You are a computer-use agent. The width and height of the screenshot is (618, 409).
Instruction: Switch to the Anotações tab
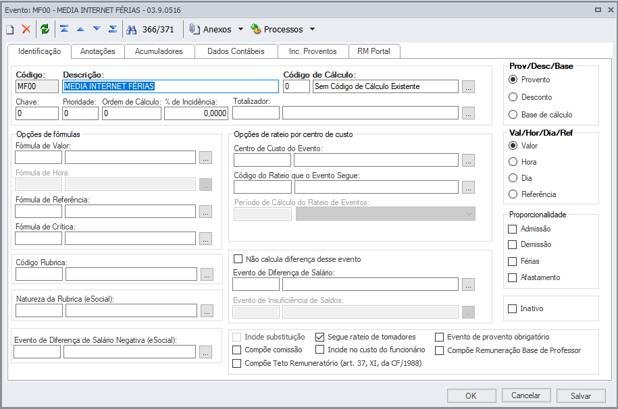click(x=97, y=51)
